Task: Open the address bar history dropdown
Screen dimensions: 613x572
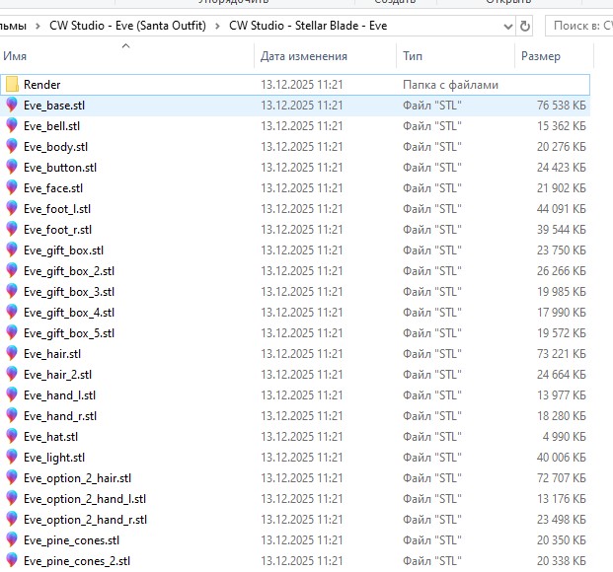Action: point(507,27)
